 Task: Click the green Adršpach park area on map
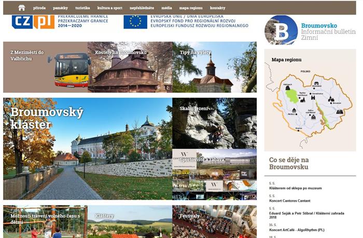tap(291, 96)
